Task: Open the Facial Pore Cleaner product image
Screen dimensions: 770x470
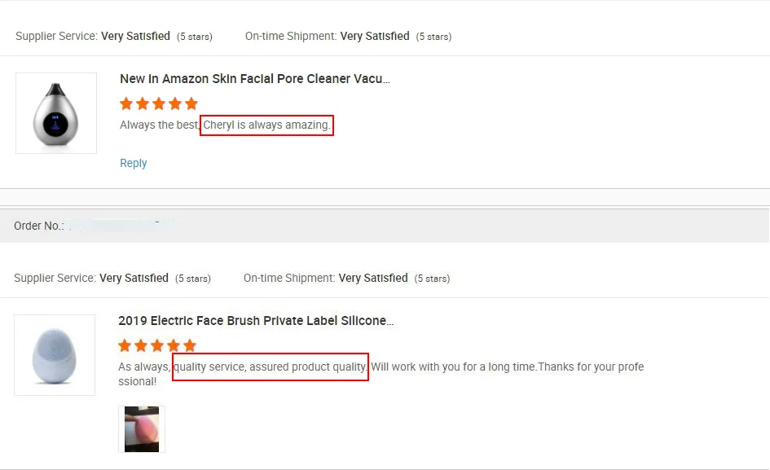Action: [56, 113]
